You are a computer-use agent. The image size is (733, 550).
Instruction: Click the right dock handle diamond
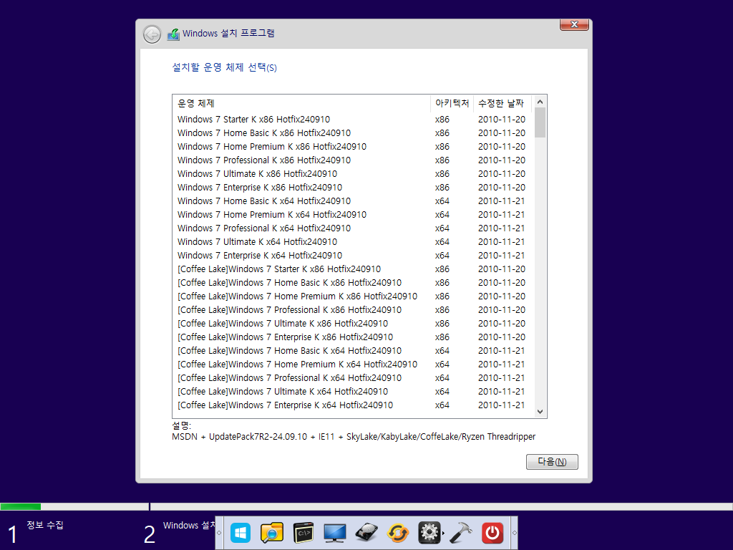coord(514,533)
